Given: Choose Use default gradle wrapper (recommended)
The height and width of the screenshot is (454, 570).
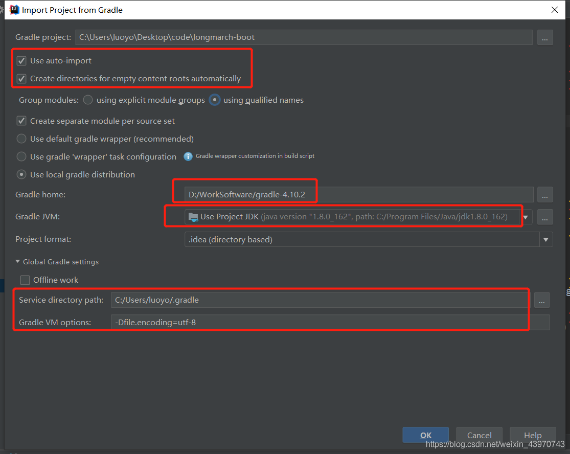Looking at the screenshot, I should point(21,139).
